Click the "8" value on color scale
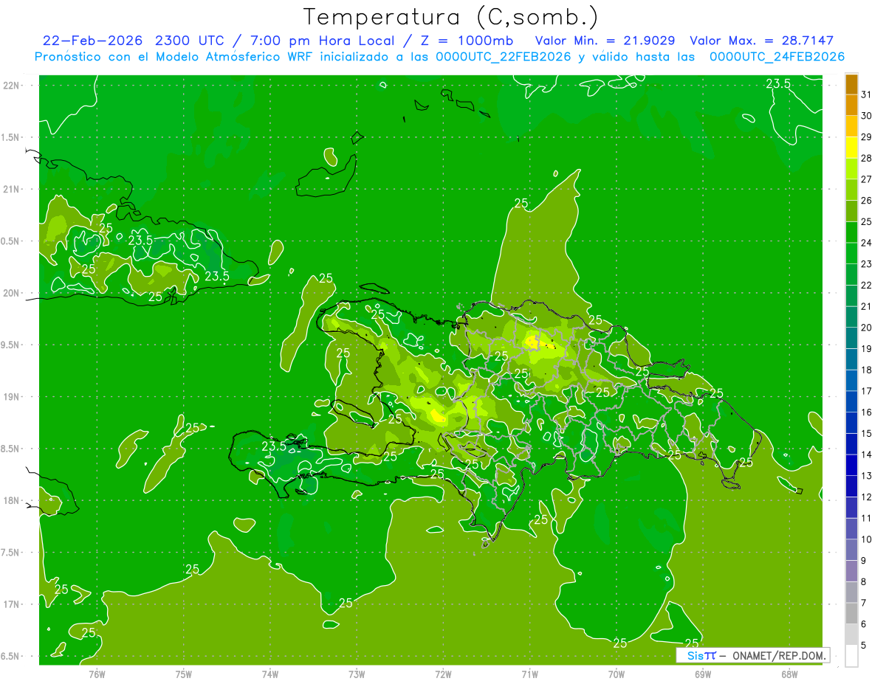886x684 pixels. (863, 581)
